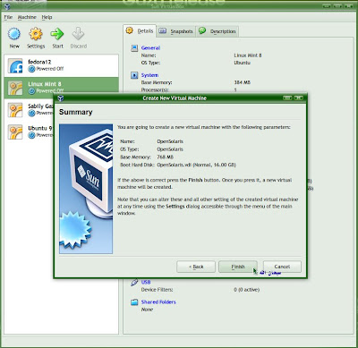Screen dimensions: 358x348
Task: Cancel the Create New Virtual Machine wizard
Action: click(282, 267)
